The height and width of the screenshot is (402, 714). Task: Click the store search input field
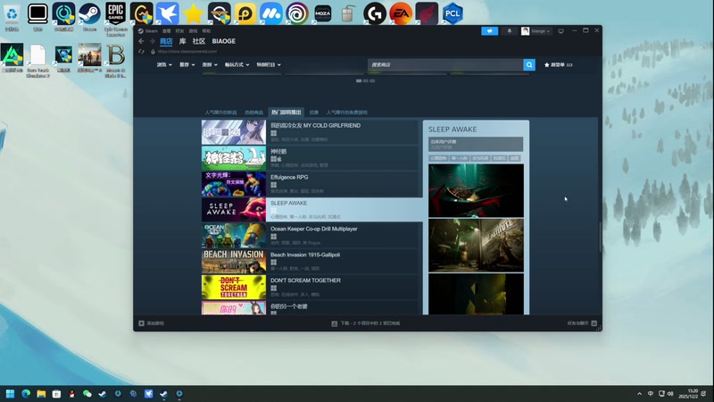coord(445,64)
